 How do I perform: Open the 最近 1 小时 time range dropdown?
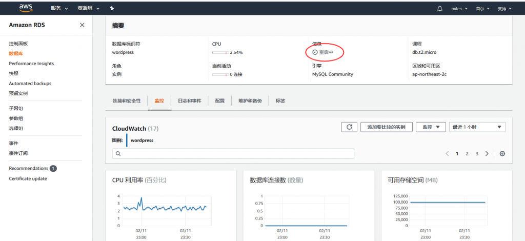(x=477, y=127)
